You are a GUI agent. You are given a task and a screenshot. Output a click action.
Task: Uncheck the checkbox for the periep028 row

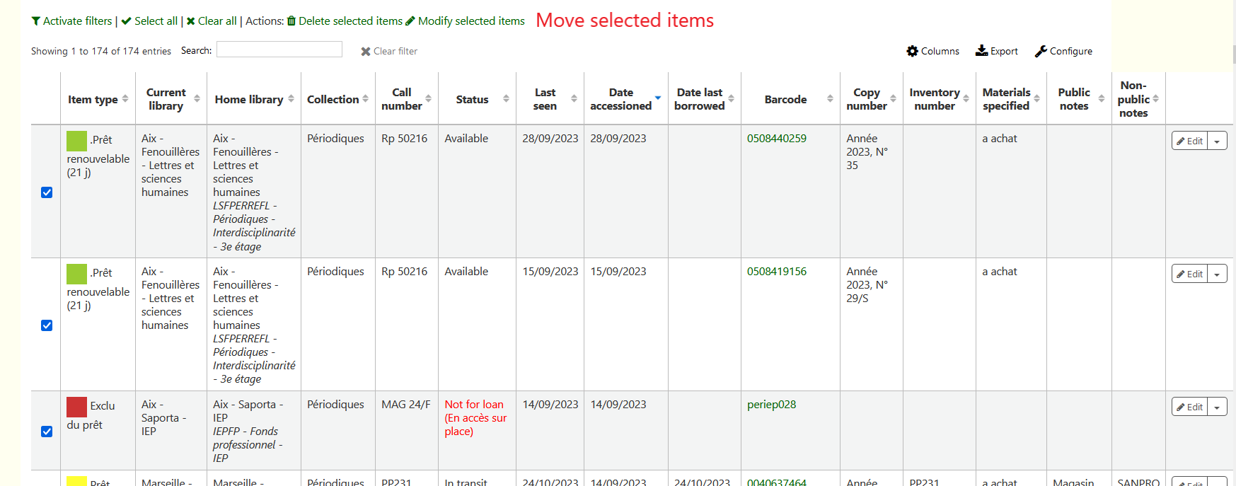[47, 432]
